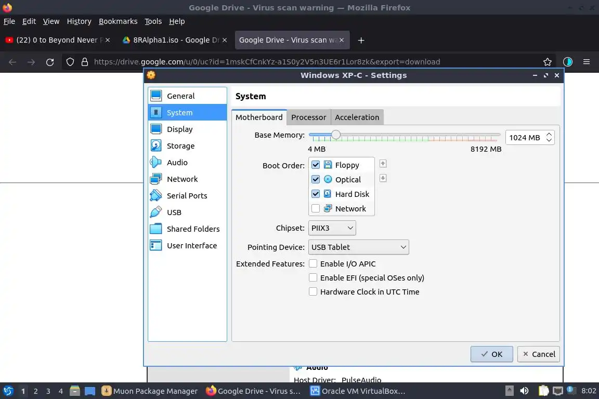599x399 pixels.
Task: Open the History menu
Action: [x=79, y=21]
